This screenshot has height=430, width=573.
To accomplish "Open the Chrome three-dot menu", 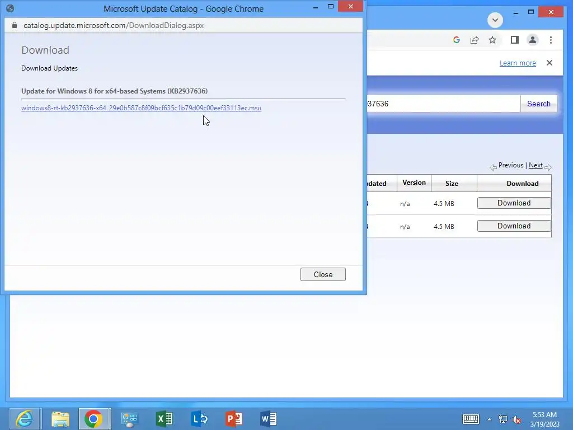I will coord(551,40).
